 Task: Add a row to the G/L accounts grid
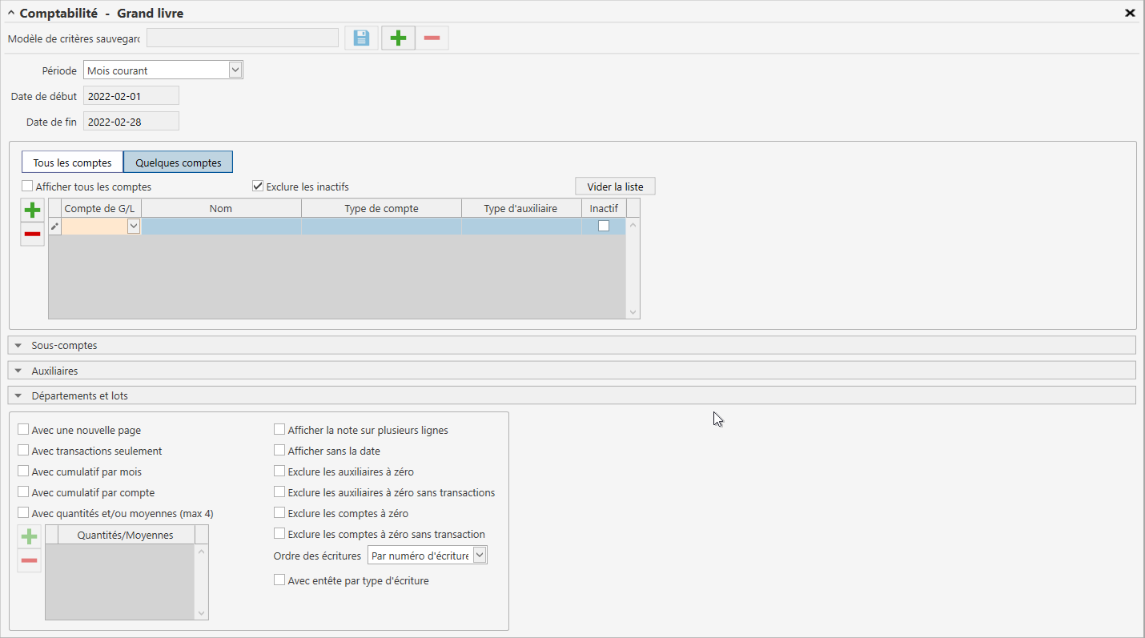click(32, 211)
